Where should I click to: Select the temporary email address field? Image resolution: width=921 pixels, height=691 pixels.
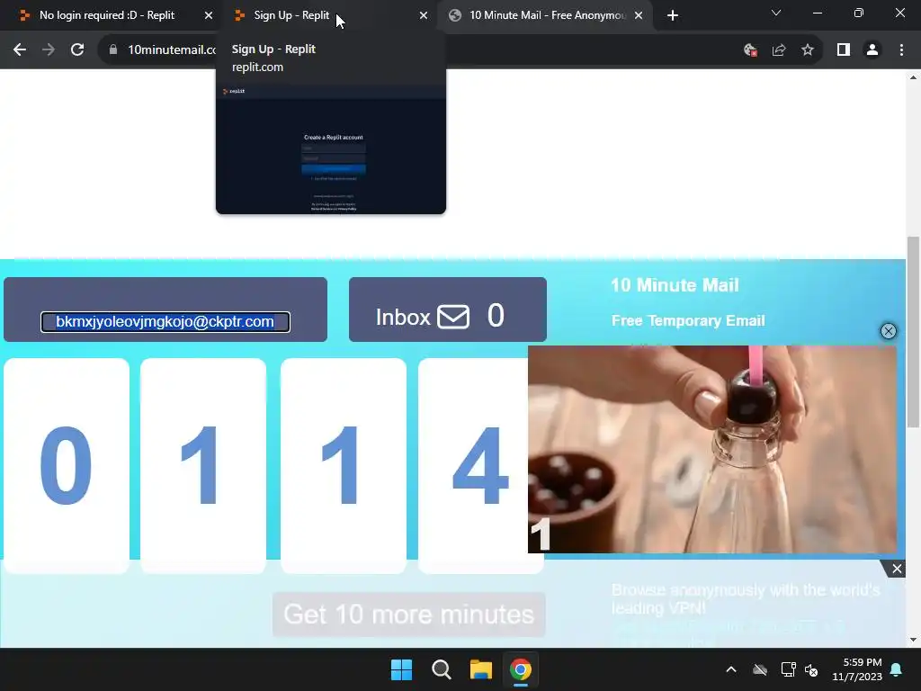[165, 322]
